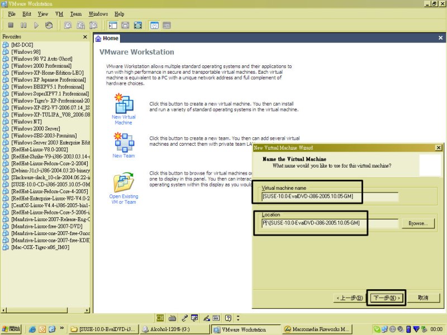
Task: Select [Mandriva-Linux-free-2007-DVD] in Favorites
Action: pos(47,227)
